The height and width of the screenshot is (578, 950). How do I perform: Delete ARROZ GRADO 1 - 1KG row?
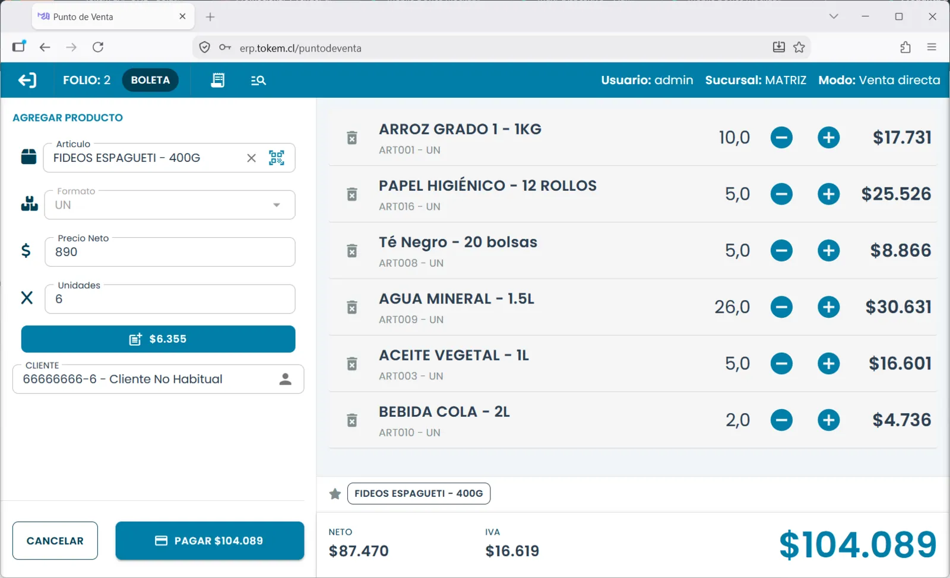point(352,138)
